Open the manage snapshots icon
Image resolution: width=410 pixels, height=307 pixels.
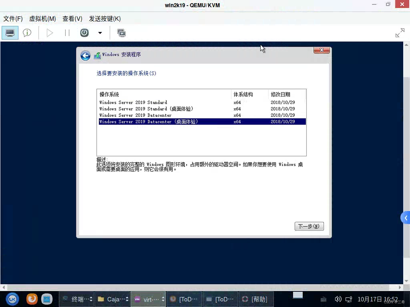[x=121, y=33]
